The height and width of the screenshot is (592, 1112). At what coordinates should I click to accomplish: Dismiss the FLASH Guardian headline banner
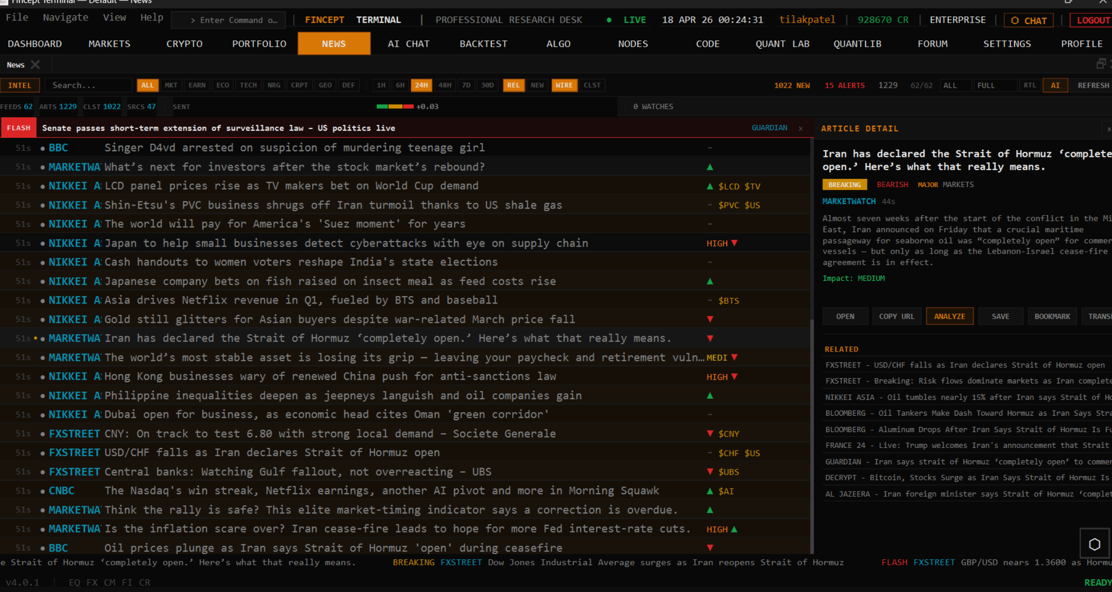(800, 128)
